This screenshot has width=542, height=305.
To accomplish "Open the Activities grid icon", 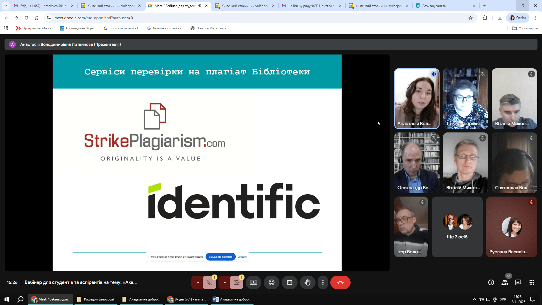I will pos(532,282).
